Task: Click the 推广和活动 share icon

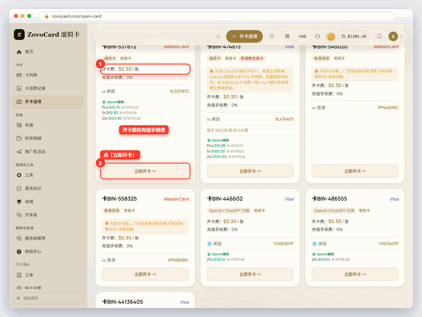Action: pyautogui.click(x=19, y=152)
